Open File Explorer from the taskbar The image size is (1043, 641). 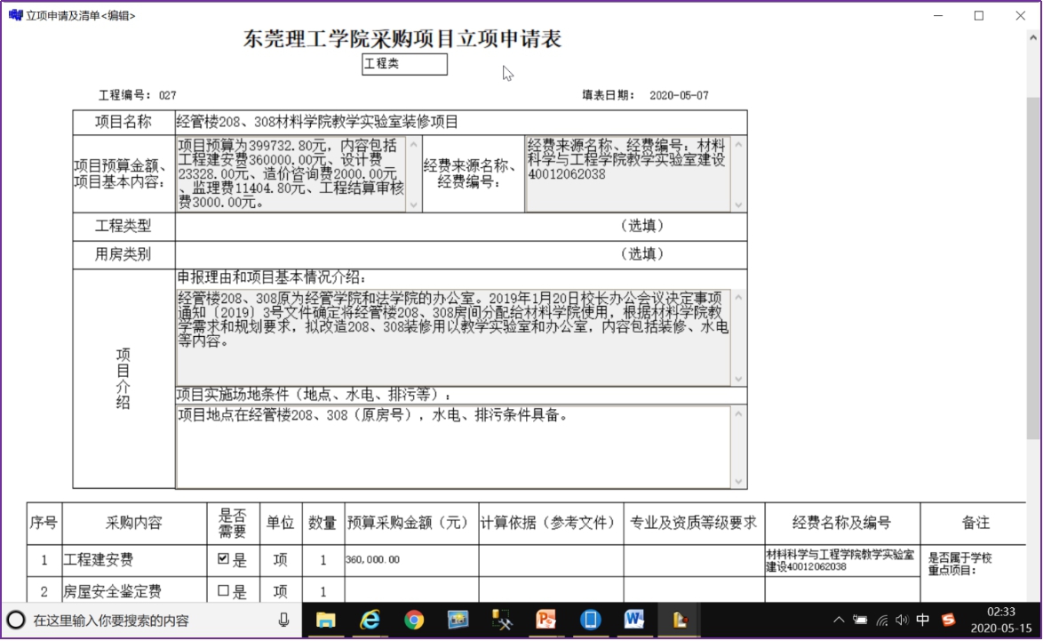326,620
